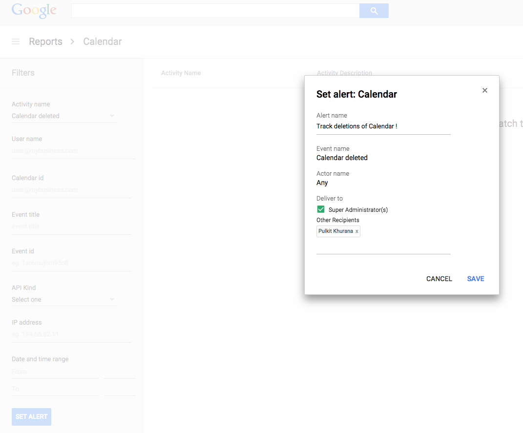Remove Pulkit Khurana recipient chip
The height and width of the screenshot is (433, 523).
tap(356, 231)
